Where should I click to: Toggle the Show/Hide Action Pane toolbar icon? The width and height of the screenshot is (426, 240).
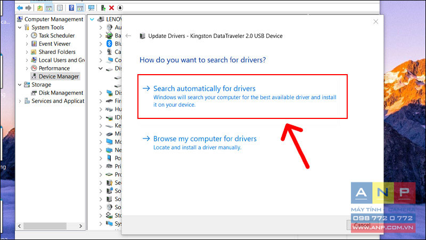coord(80,8)
